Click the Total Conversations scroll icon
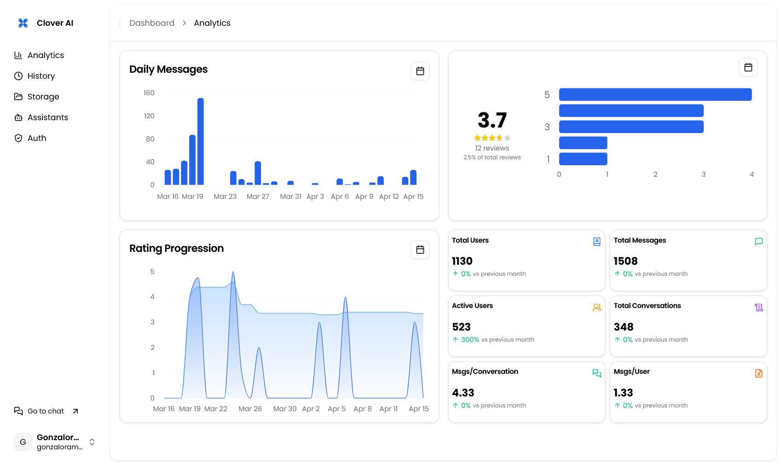The height and width of the screenshot is (465, 781). click(759, 308)
